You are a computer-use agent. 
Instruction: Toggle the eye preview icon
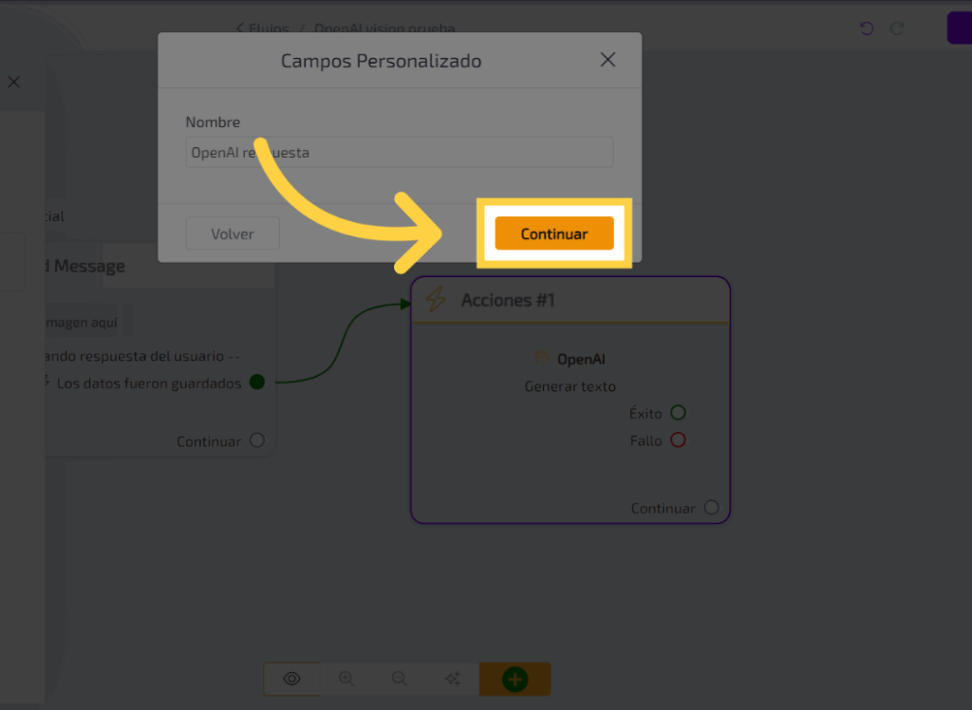291,679
